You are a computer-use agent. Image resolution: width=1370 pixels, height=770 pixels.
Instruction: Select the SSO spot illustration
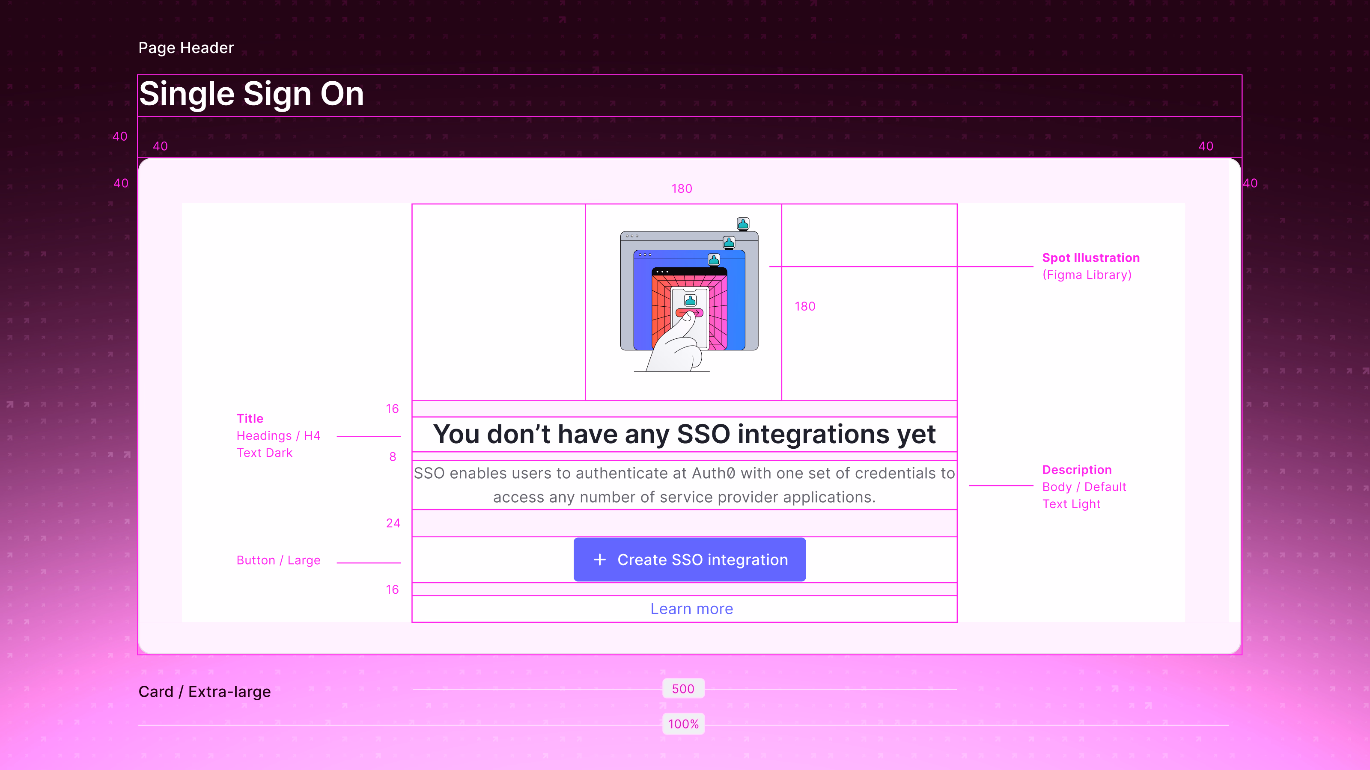click(690, 295)
